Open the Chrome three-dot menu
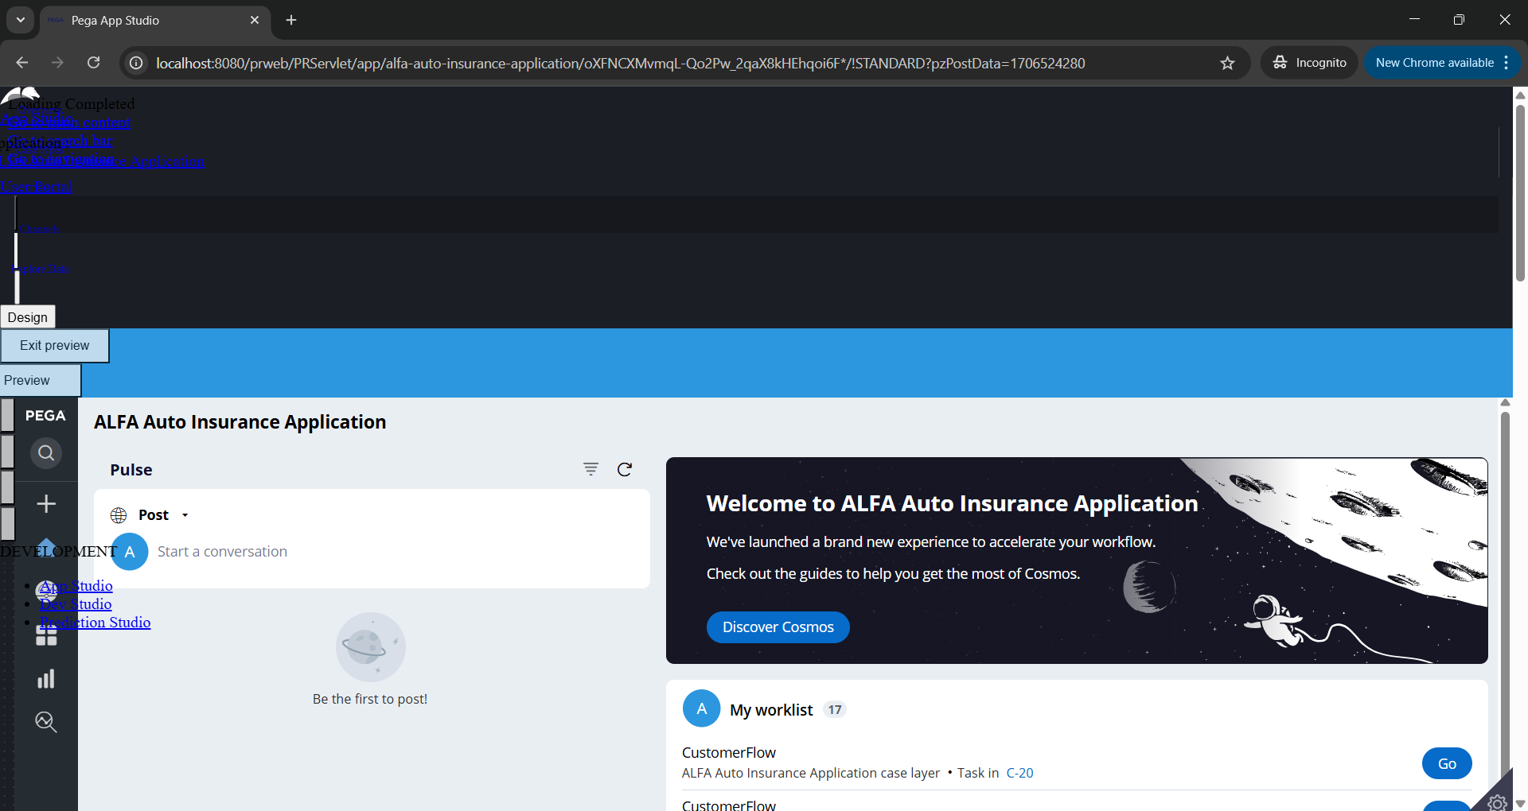Viewport: 1528px width, 811px height. point(1507,63)
